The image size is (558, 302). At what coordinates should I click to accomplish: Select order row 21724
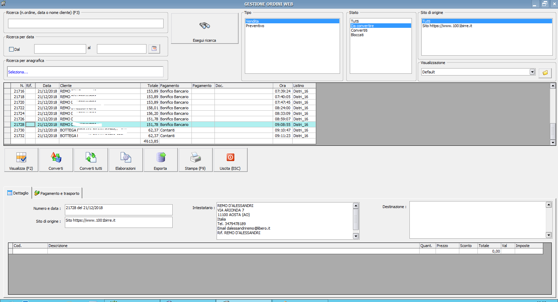[x=160, y=113]
